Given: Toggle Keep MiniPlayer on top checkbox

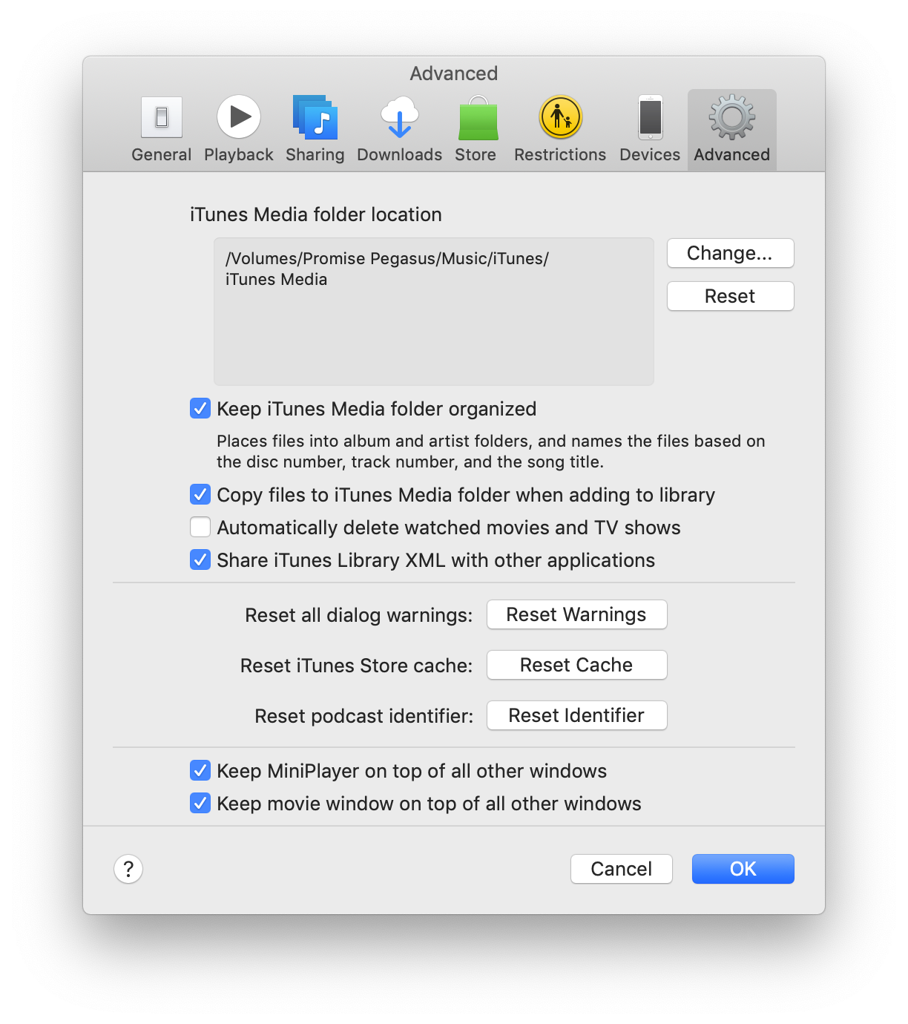Looking at the screenshot, I should tap(200, 770).
